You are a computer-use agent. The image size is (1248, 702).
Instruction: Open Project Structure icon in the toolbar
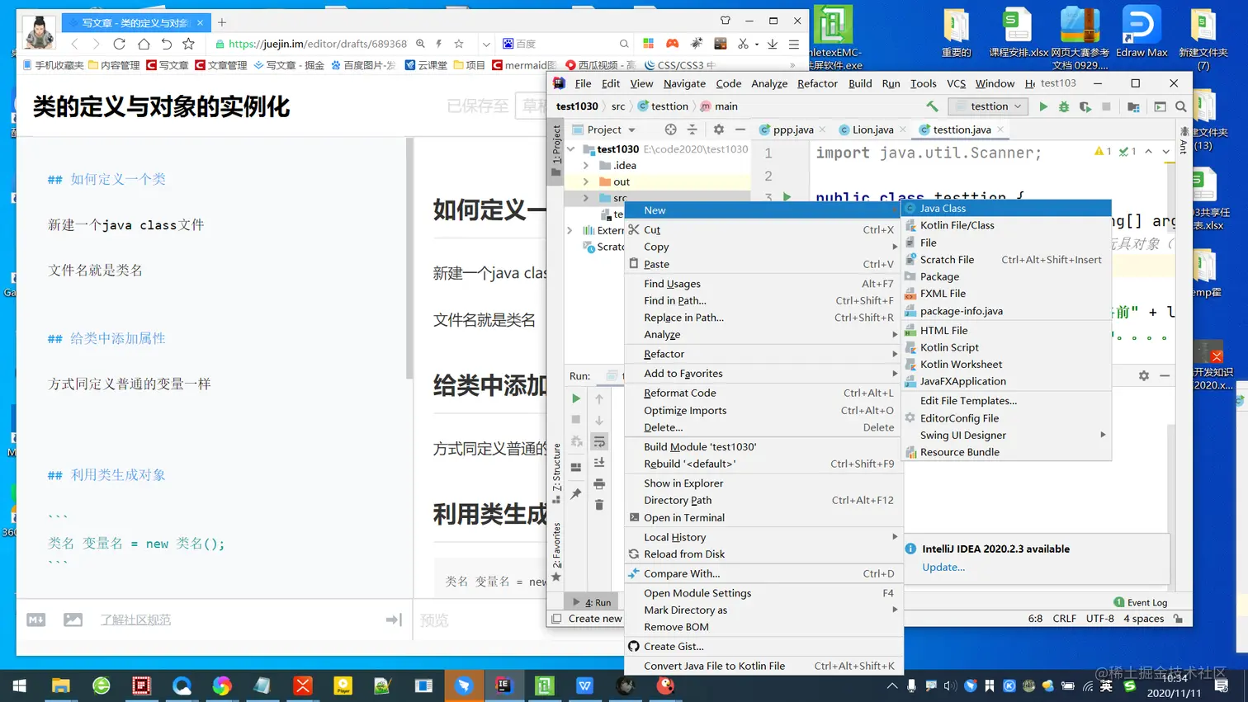1133,106
